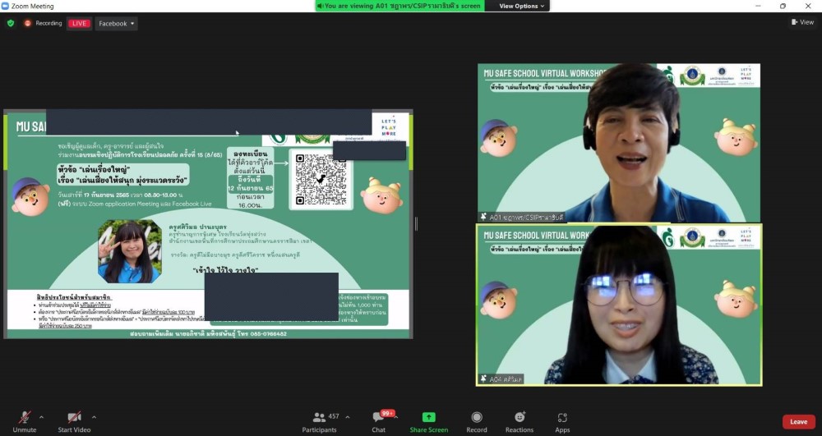Click the green encryption shield icon
The height and width of the screenshot is (436, 822).
click(11, 23)
